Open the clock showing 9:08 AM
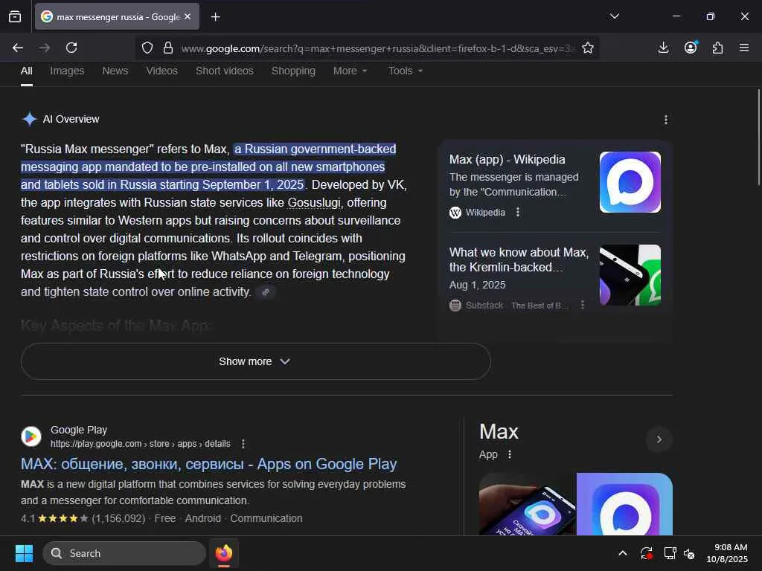 click(x=727, y=553)
